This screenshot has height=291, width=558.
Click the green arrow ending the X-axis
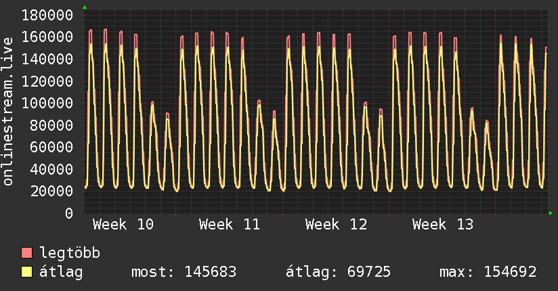pyautogui.click(x=551, y=213)
